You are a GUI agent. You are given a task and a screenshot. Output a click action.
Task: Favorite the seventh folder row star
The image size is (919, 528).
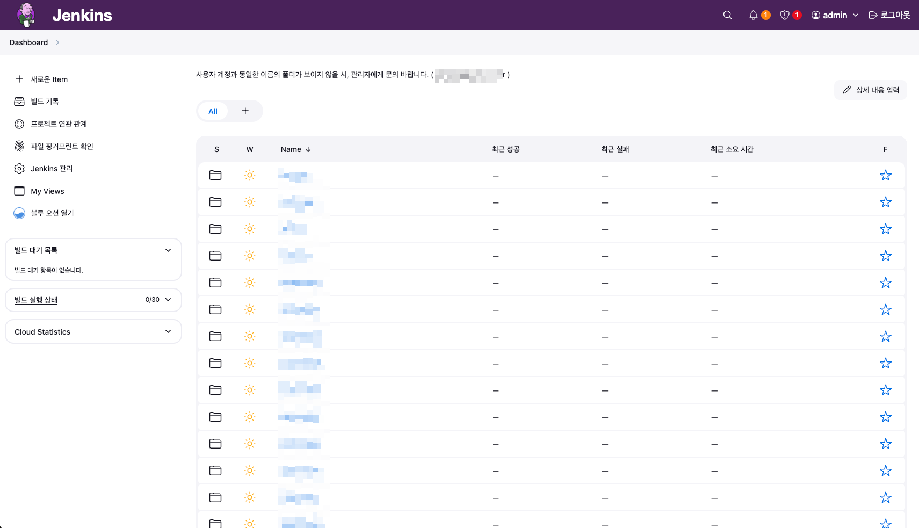pyautogui.click(x=886, y=337)
